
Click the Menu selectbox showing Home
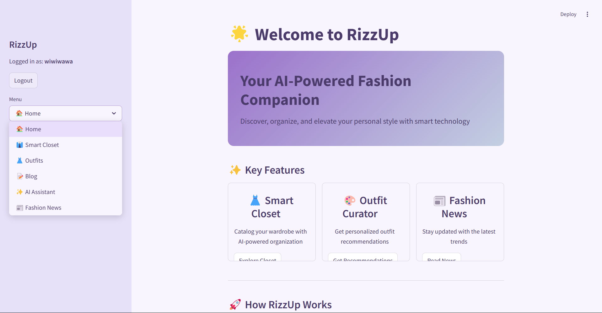(65, 113)
